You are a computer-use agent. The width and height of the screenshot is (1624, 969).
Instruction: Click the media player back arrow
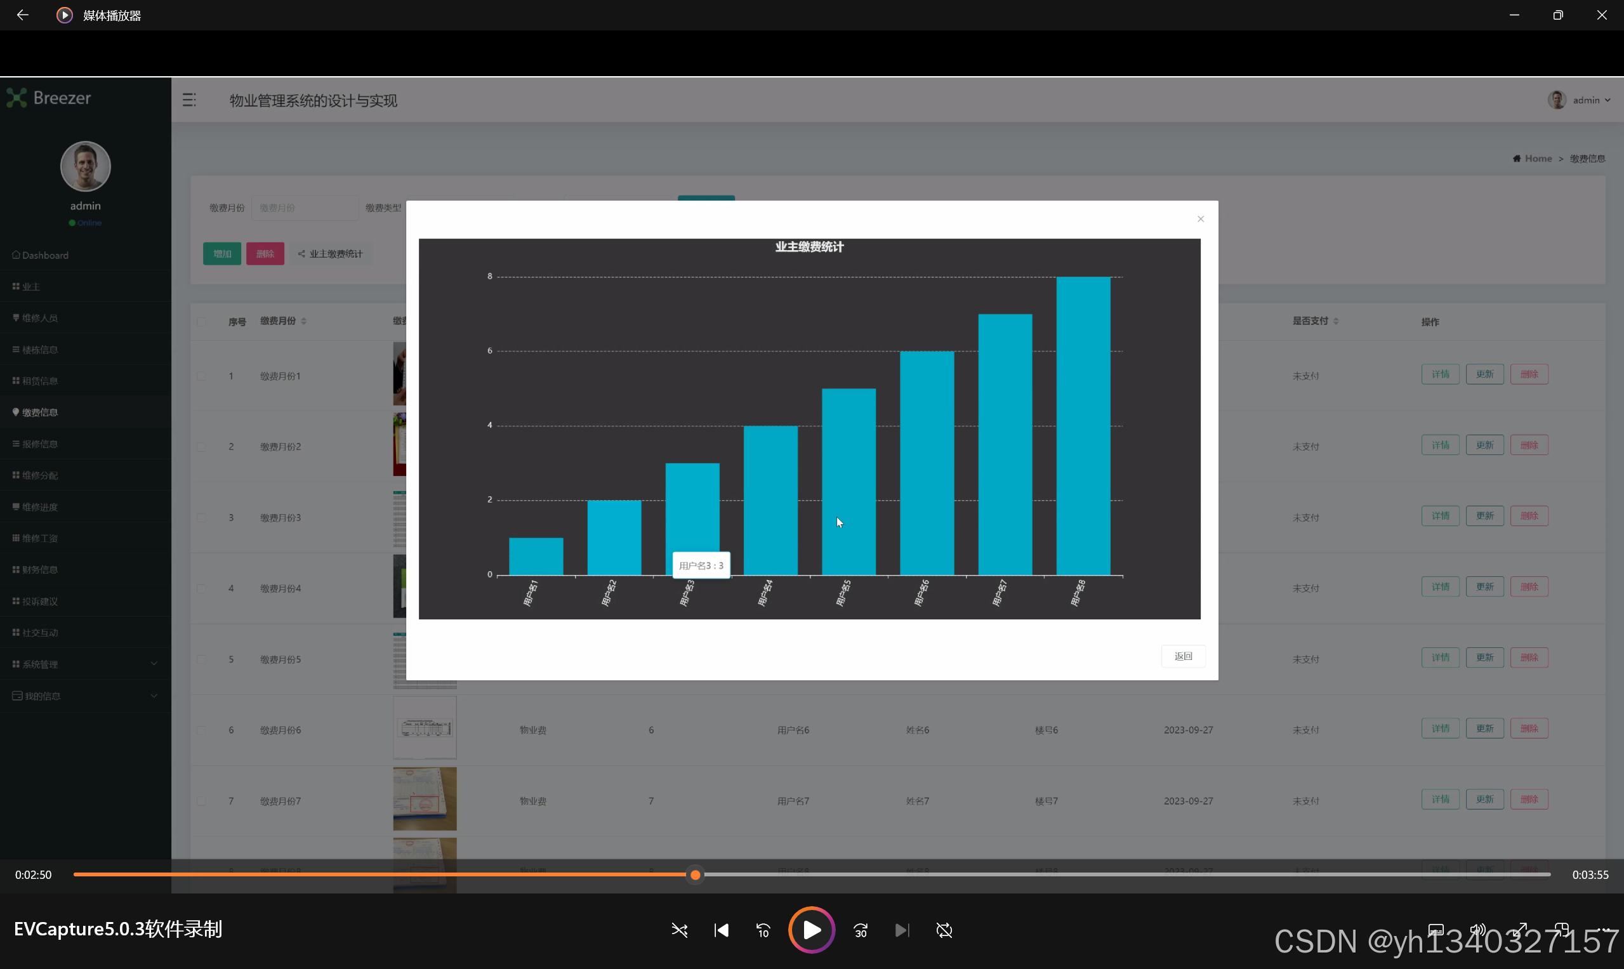[x=22, y=15]
